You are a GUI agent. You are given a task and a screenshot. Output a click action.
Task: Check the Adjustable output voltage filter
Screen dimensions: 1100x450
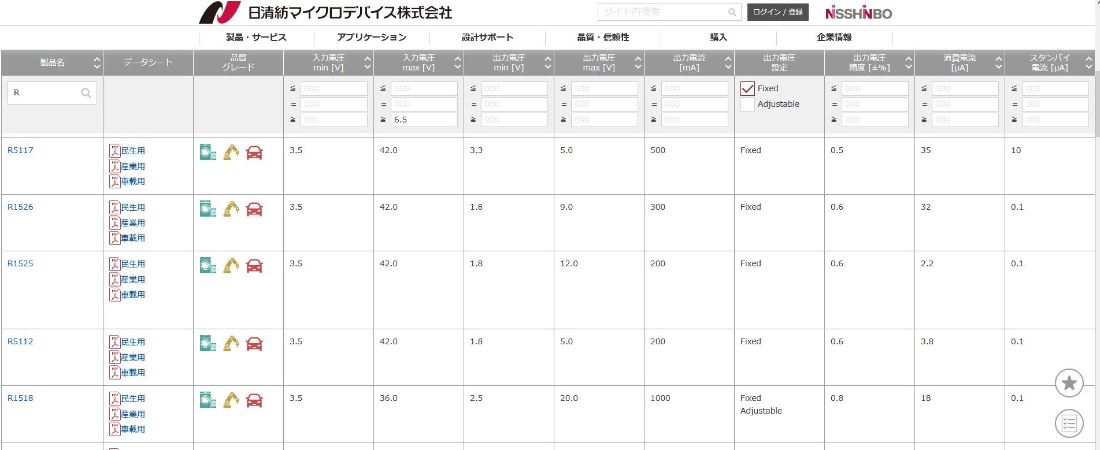point(747,104)
